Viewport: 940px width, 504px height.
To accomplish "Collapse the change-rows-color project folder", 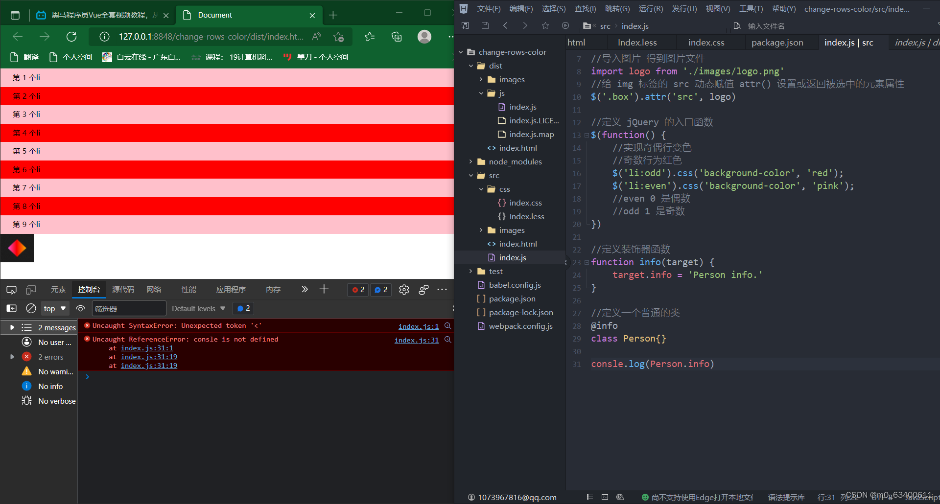I will pyautogui.click(x=461, y=52).
